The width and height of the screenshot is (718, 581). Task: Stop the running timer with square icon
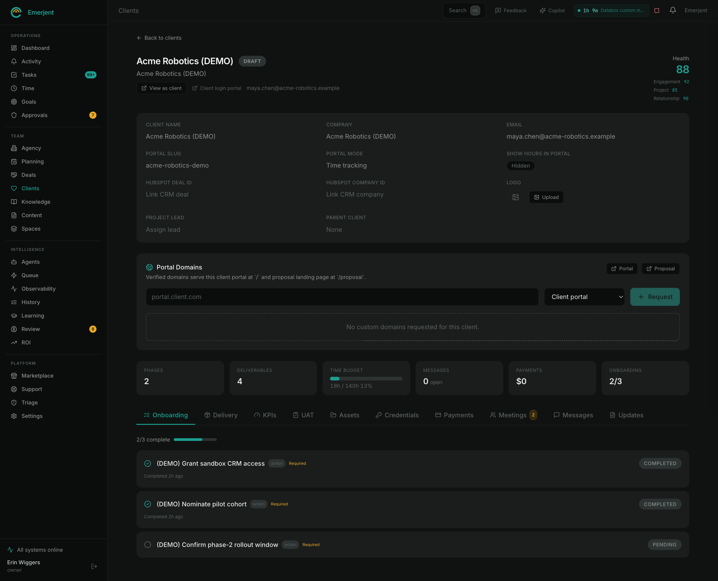pyautogui.click(x=657, y=10)
